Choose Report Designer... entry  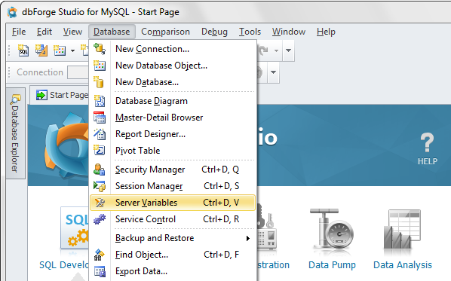pyautogui.click(x=173, y=134)
